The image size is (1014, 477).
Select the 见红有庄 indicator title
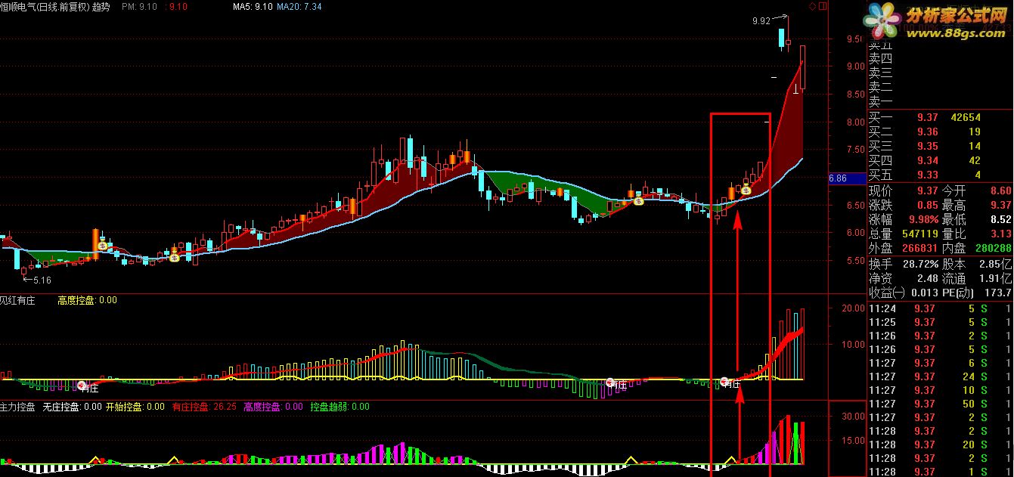(18, 300)
